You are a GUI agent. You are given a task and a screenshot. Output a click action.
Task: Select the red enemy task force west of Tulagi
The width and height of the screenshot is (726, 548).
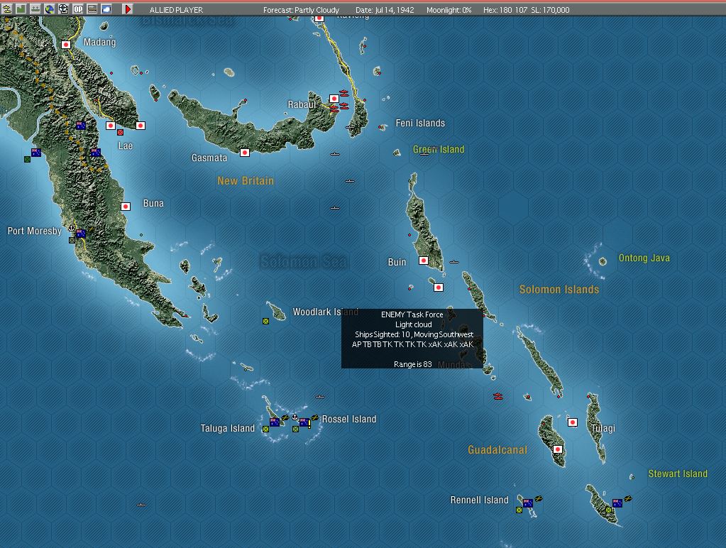point(497,396)
